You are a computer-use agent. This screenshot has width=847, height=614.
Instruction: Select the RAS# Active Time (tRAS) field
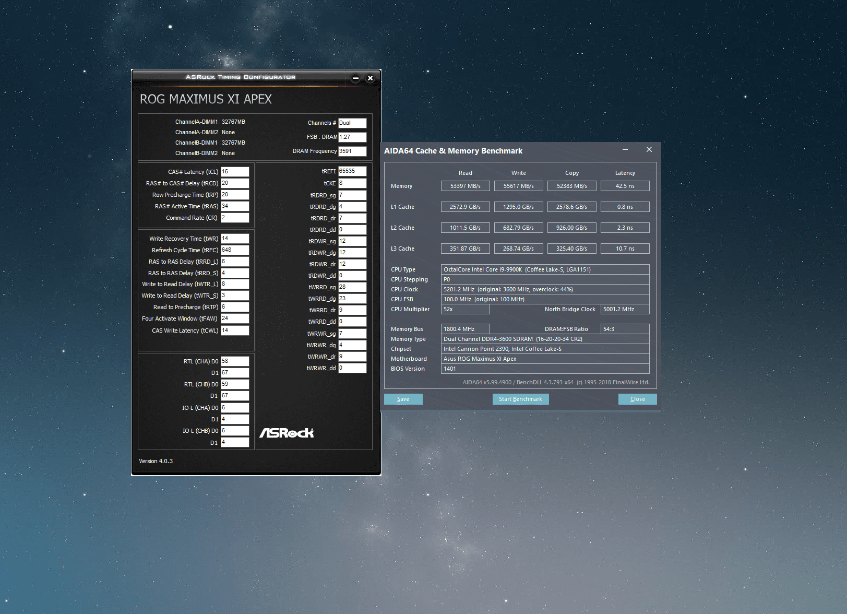pyautogui.click(x=235, y=206)
